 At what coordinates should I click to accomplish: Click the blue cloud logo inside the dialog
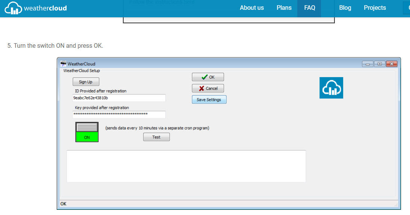tap(331, 88)
